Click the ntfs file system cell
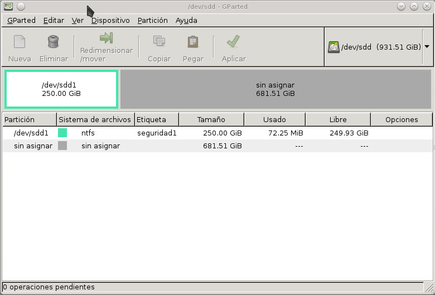The height and width of the screenshot is (295, 435). pos(88,133)
